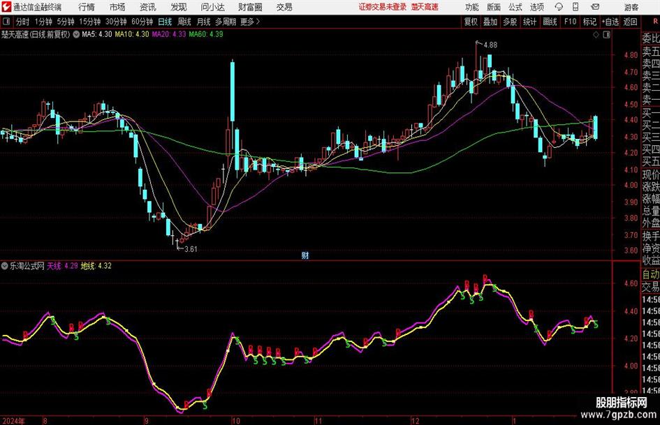Click the 楚天高速 stock name in title bar
660x425 pixels.
pyautogui.click(x=425, y=7)
